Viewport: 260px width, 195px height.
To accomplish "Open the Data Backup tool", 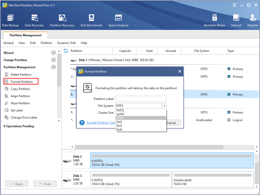I will click(x=10, y=21).
